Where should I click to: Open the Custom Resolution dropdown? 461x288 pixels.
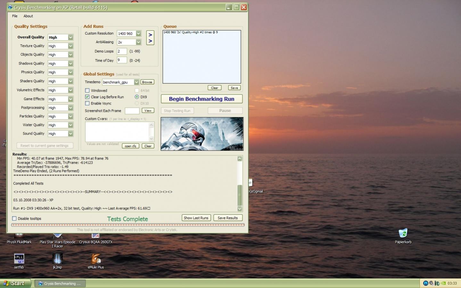point(138,34)
